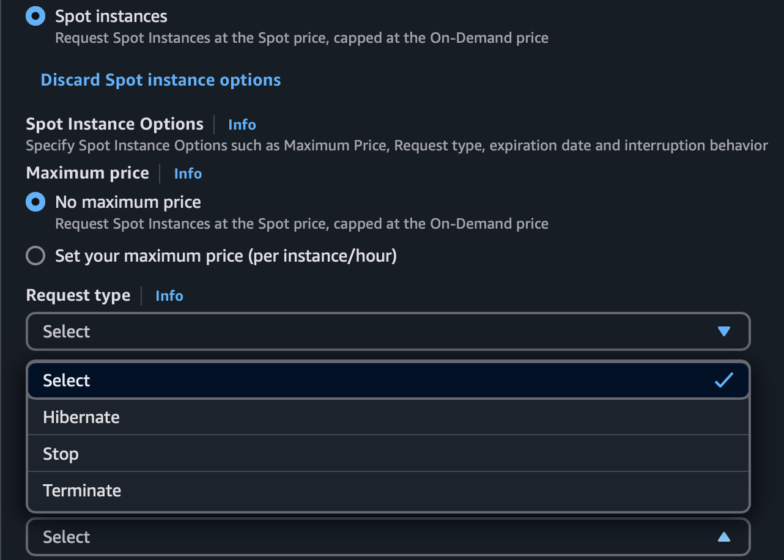
Task: Enable the Set your maximum price radio button
Action: tap(35, 256)
